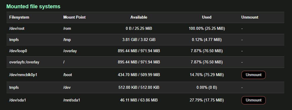Select the /rom mount point cell
This screenshot has height=110, width=292.
tap(67, 29)
